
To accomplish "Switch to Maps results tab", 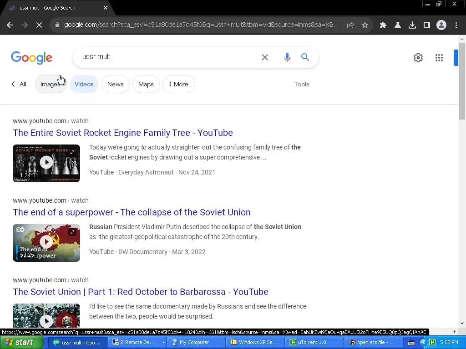I will pos(146,84).
